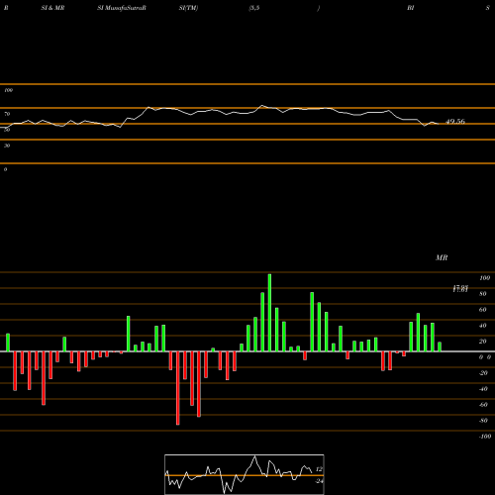
Task: Click the 'SI & MR' header text
Action: point(52,8)
